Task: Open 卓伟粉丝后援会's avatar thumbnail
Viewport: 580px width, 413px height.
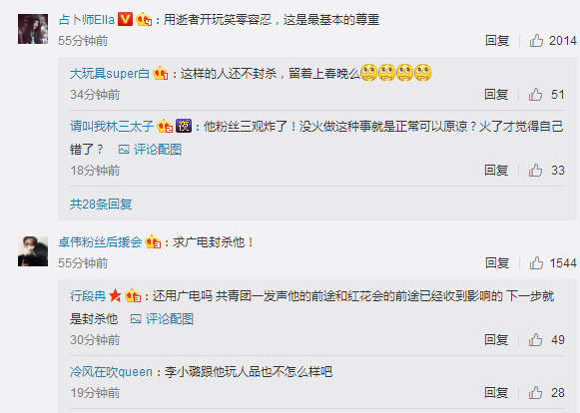Action: (33, 251)
